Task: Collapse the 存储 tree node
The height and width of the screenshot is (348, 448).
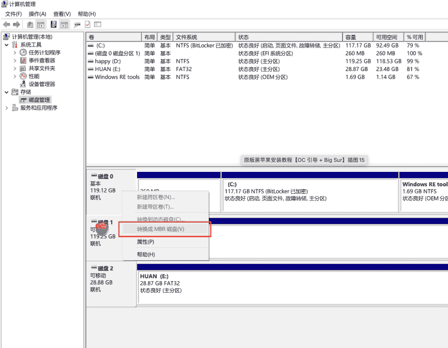Action: pyautogui.click(x=7, y=92)
